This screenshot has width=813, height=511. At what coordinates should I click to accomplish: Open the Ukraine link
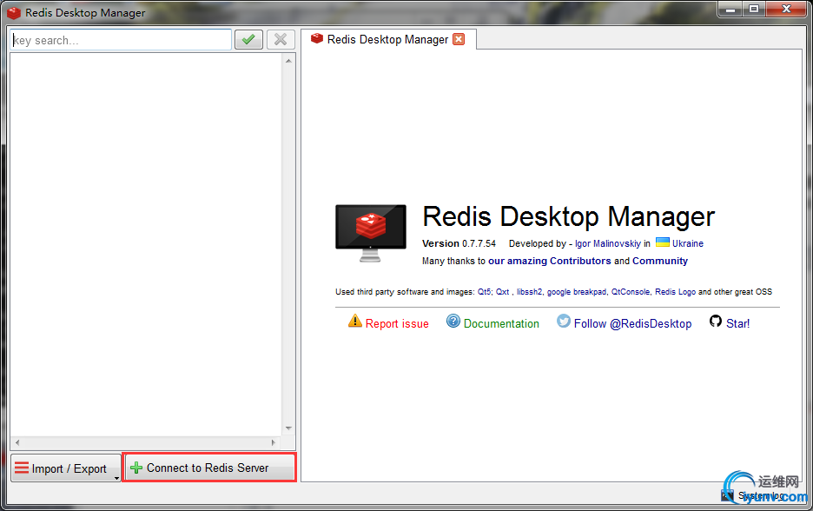pyautogui.click(x=688, y=243)
